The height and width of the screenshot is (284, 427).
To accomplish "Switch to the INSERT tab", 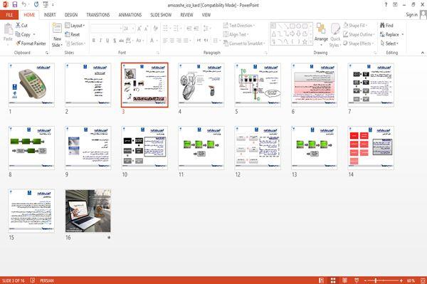I will [50, 15].
